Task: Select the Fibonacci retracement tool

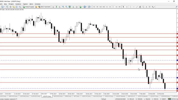Action: (x=143, y=7)
